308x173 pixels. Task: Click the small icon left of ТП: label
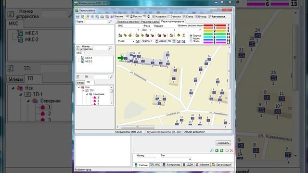click(x=77, y=77)
